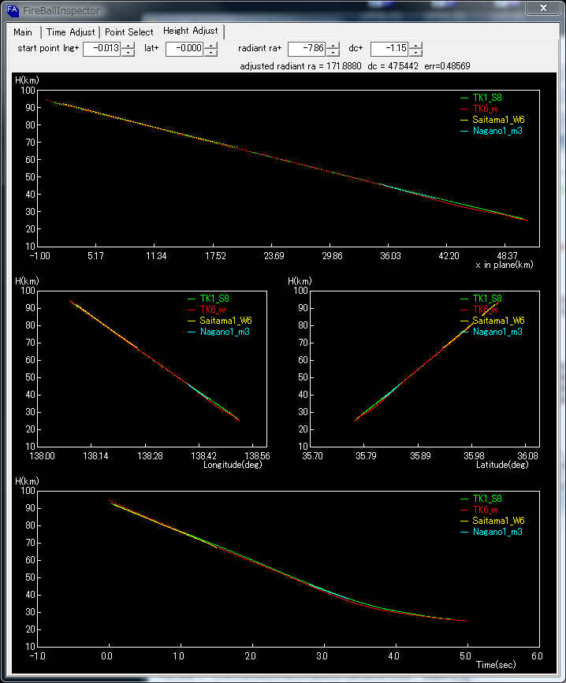Focus the start point lng+ input field
The height and width of the screenshot is (683, 566).
102,49
